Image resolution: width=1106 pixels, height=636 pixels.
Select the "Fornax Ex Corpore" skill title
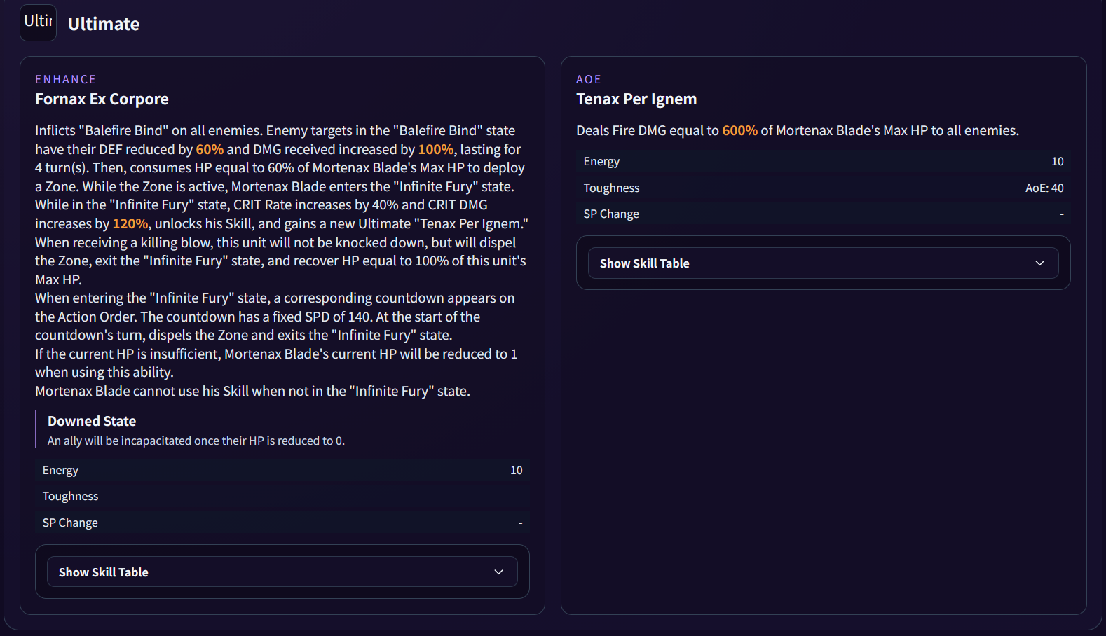pyautogui.click(x=102, y=99)
